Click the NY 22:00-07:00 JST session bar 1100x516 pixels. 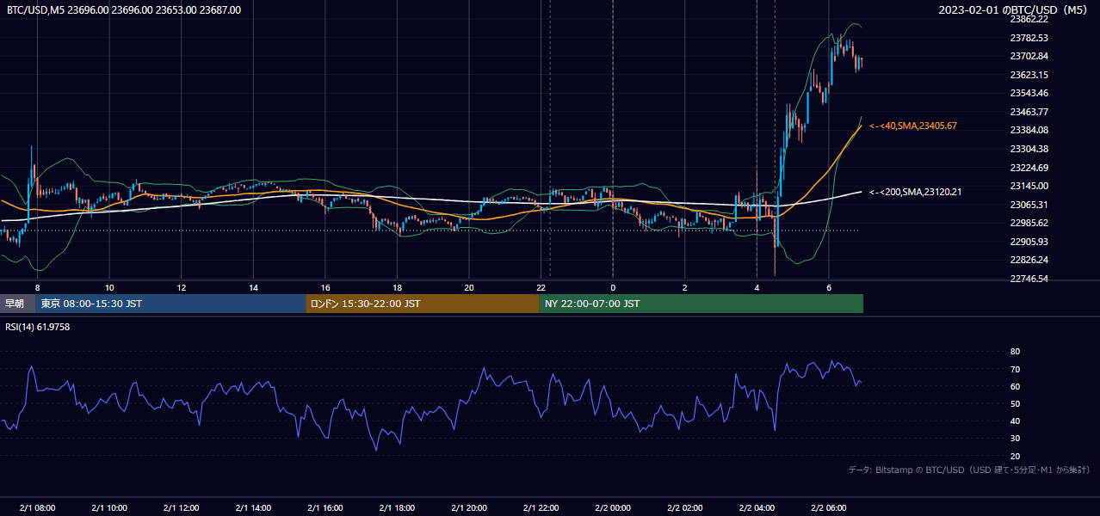click(701, 304)
